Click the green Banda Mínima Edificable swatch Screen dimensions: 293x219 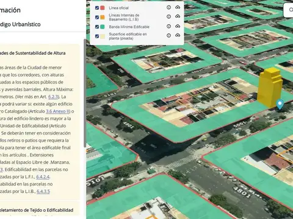(103, 27)
